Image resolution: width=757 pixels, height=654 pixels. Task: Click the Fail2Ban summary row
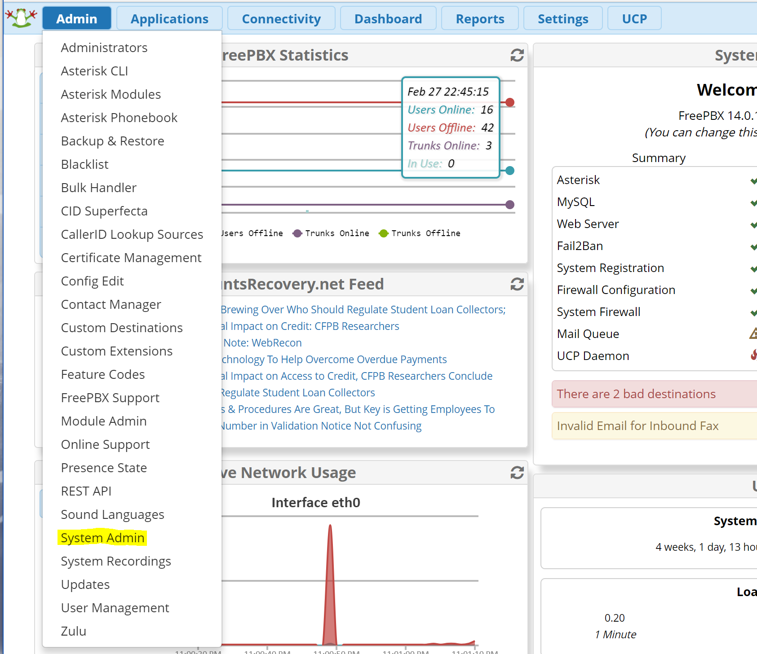[655, 246]
